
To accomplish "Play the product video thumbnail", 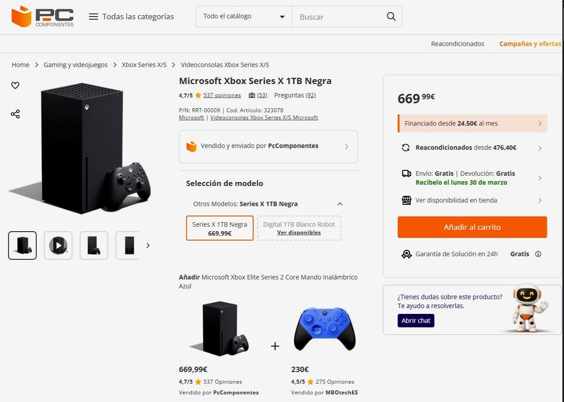I will click(x=58, y=245).
